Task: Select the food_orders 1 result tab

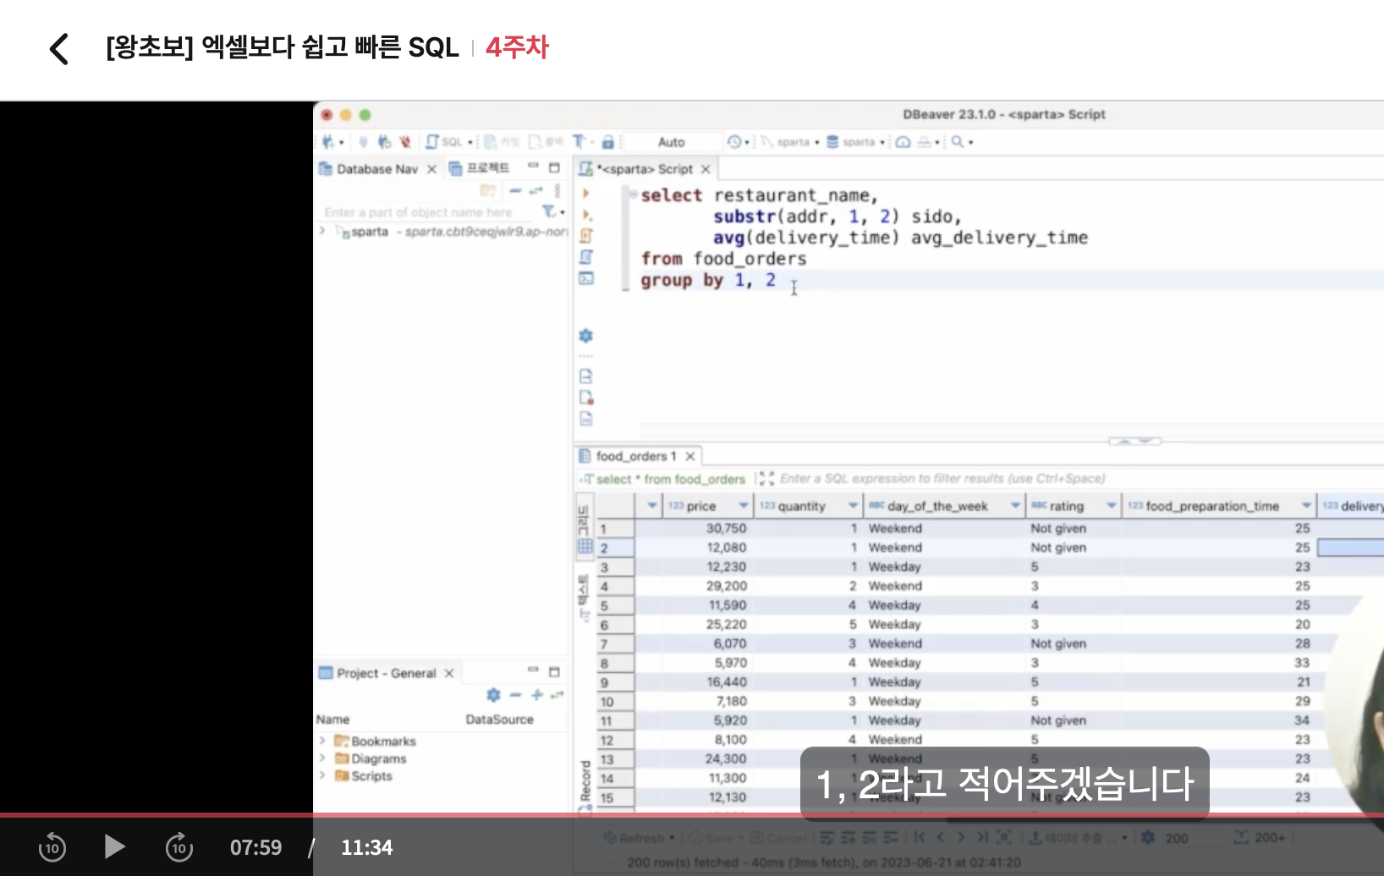Action: tap(636, 457)
